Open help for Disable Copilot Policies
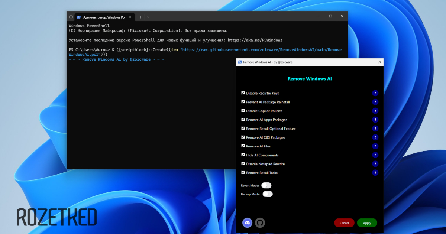446x234 pixels. pyautogui.click(x=375, y=111)
